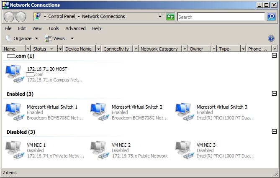The image size is (280, 178).
Task: Open the Help menu
Action: pyautogui.click(x=97, y=28)
